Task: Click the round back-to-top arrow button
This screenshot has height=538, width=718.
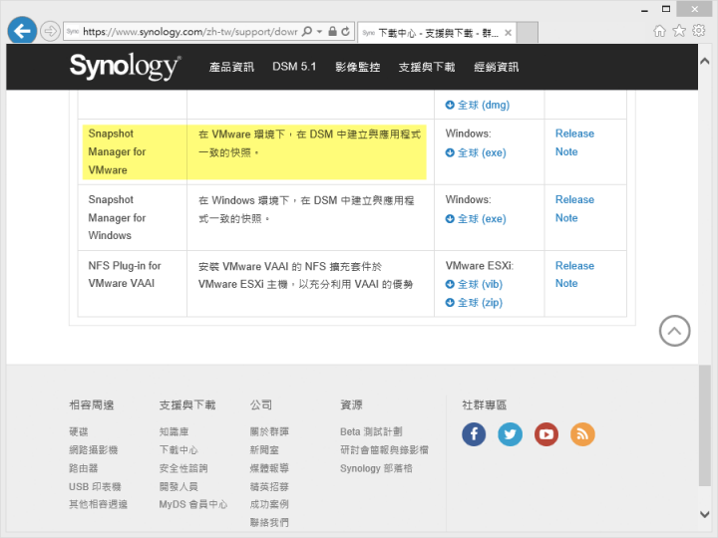Action: (x=674, y=331)
